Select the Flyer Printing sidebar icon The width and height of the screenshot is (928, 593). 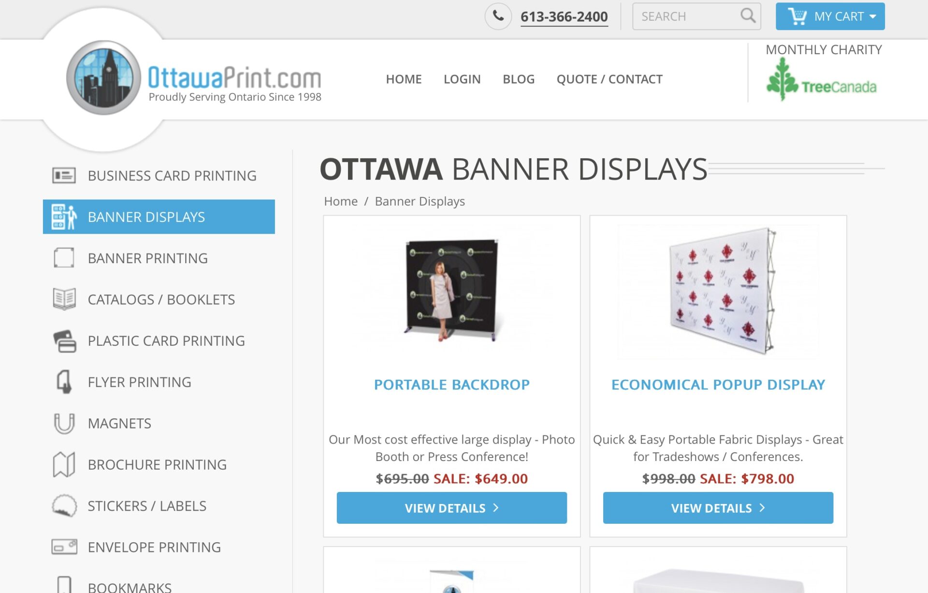pyautogui.click(x=63, y=382)
